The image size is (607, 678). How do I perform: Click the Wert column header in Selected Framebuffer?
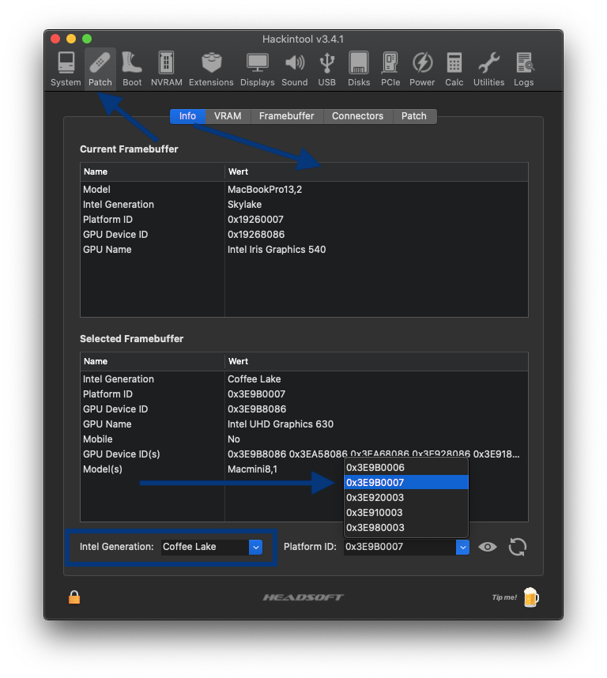point(376,361)
